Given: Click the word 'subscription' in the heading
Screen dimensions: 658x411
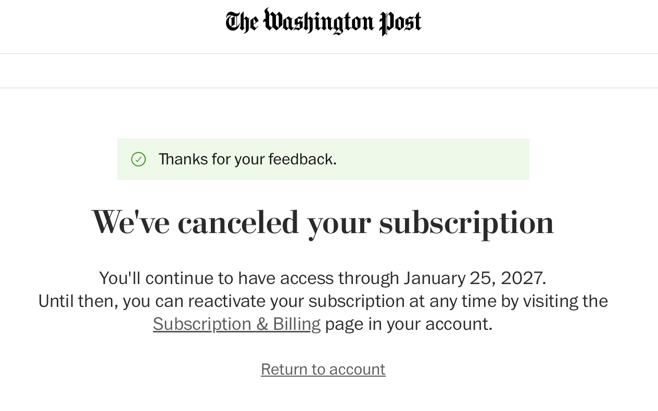Looking at the screenshot, I should click(x=466, y=223).
